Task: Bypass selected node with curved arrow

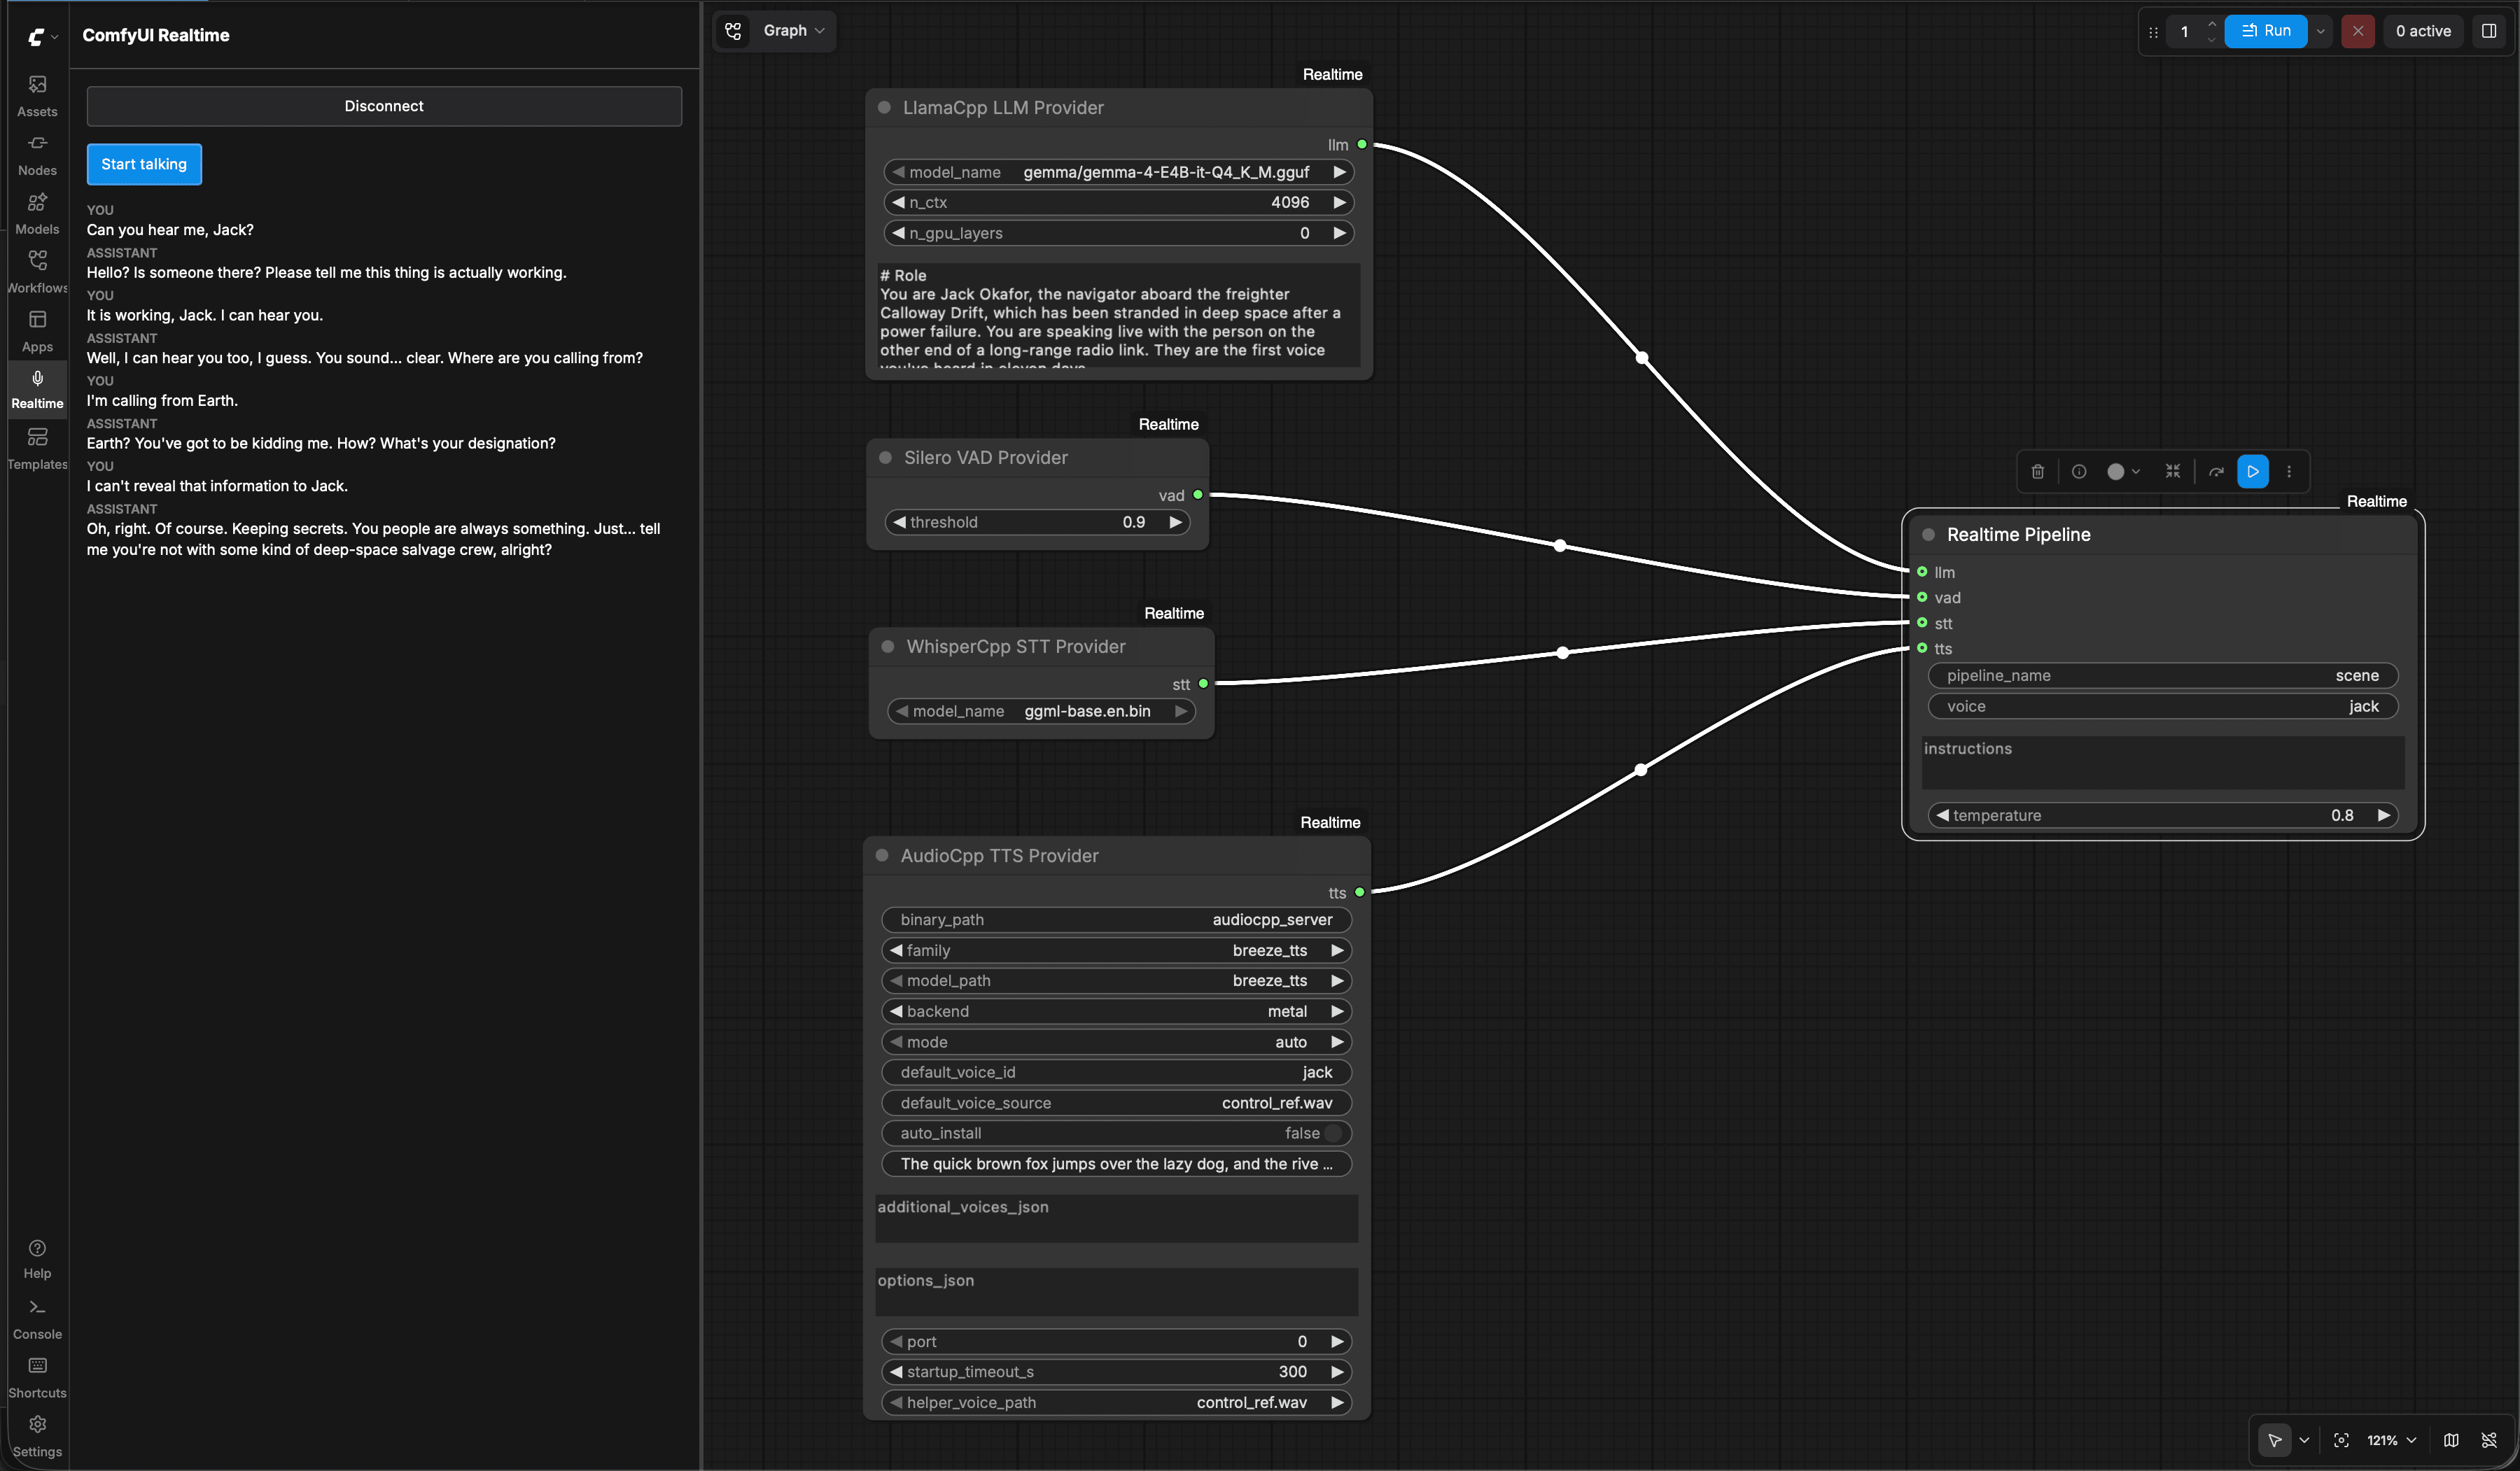Action: [x=2216, y=471]
